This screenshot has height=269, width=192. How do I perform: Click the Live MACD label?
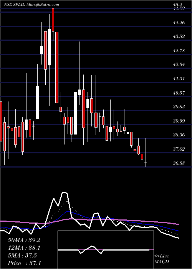162,259
